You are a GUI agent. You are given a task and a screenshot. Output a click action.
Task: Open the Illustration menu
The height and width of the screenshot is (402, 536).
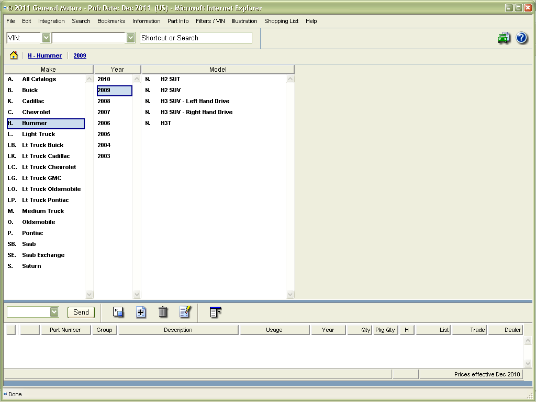tap(244, 21)
